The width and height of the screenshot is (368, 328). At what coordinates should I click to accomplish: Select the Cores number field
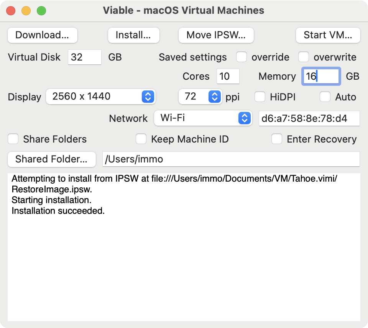click(228, 76)
